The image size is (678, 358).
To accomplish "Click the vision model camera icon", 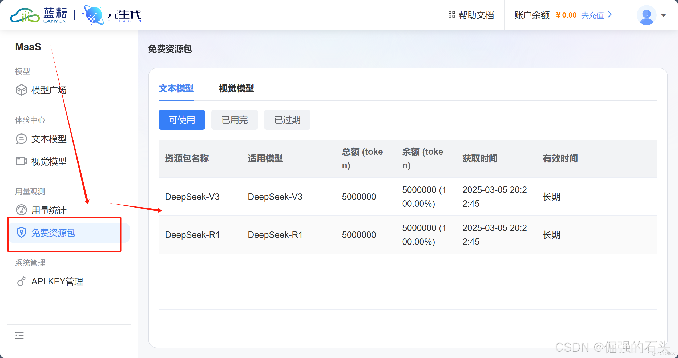I will (x=21, y=161).
